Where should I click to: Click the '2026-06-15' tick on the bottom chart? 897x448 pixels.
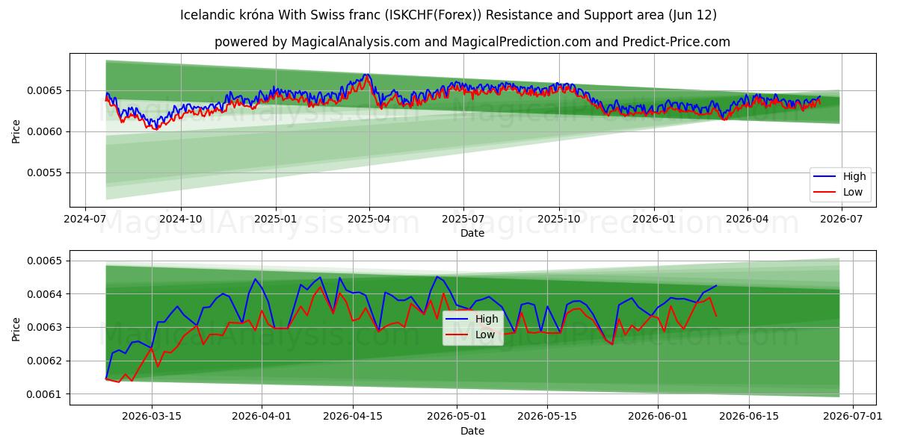(x=747, y=417)
